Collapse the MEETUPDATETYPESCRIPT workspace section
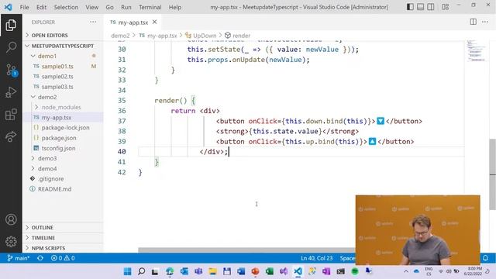The height and width of the screenshot is (279, 496). click(63, 46)
